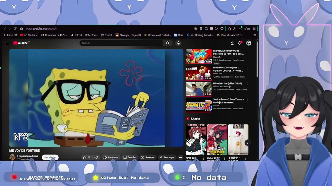Click the Descargar download button
The image size is (332, 186).
pyautogui.click(x=167, y=157)
